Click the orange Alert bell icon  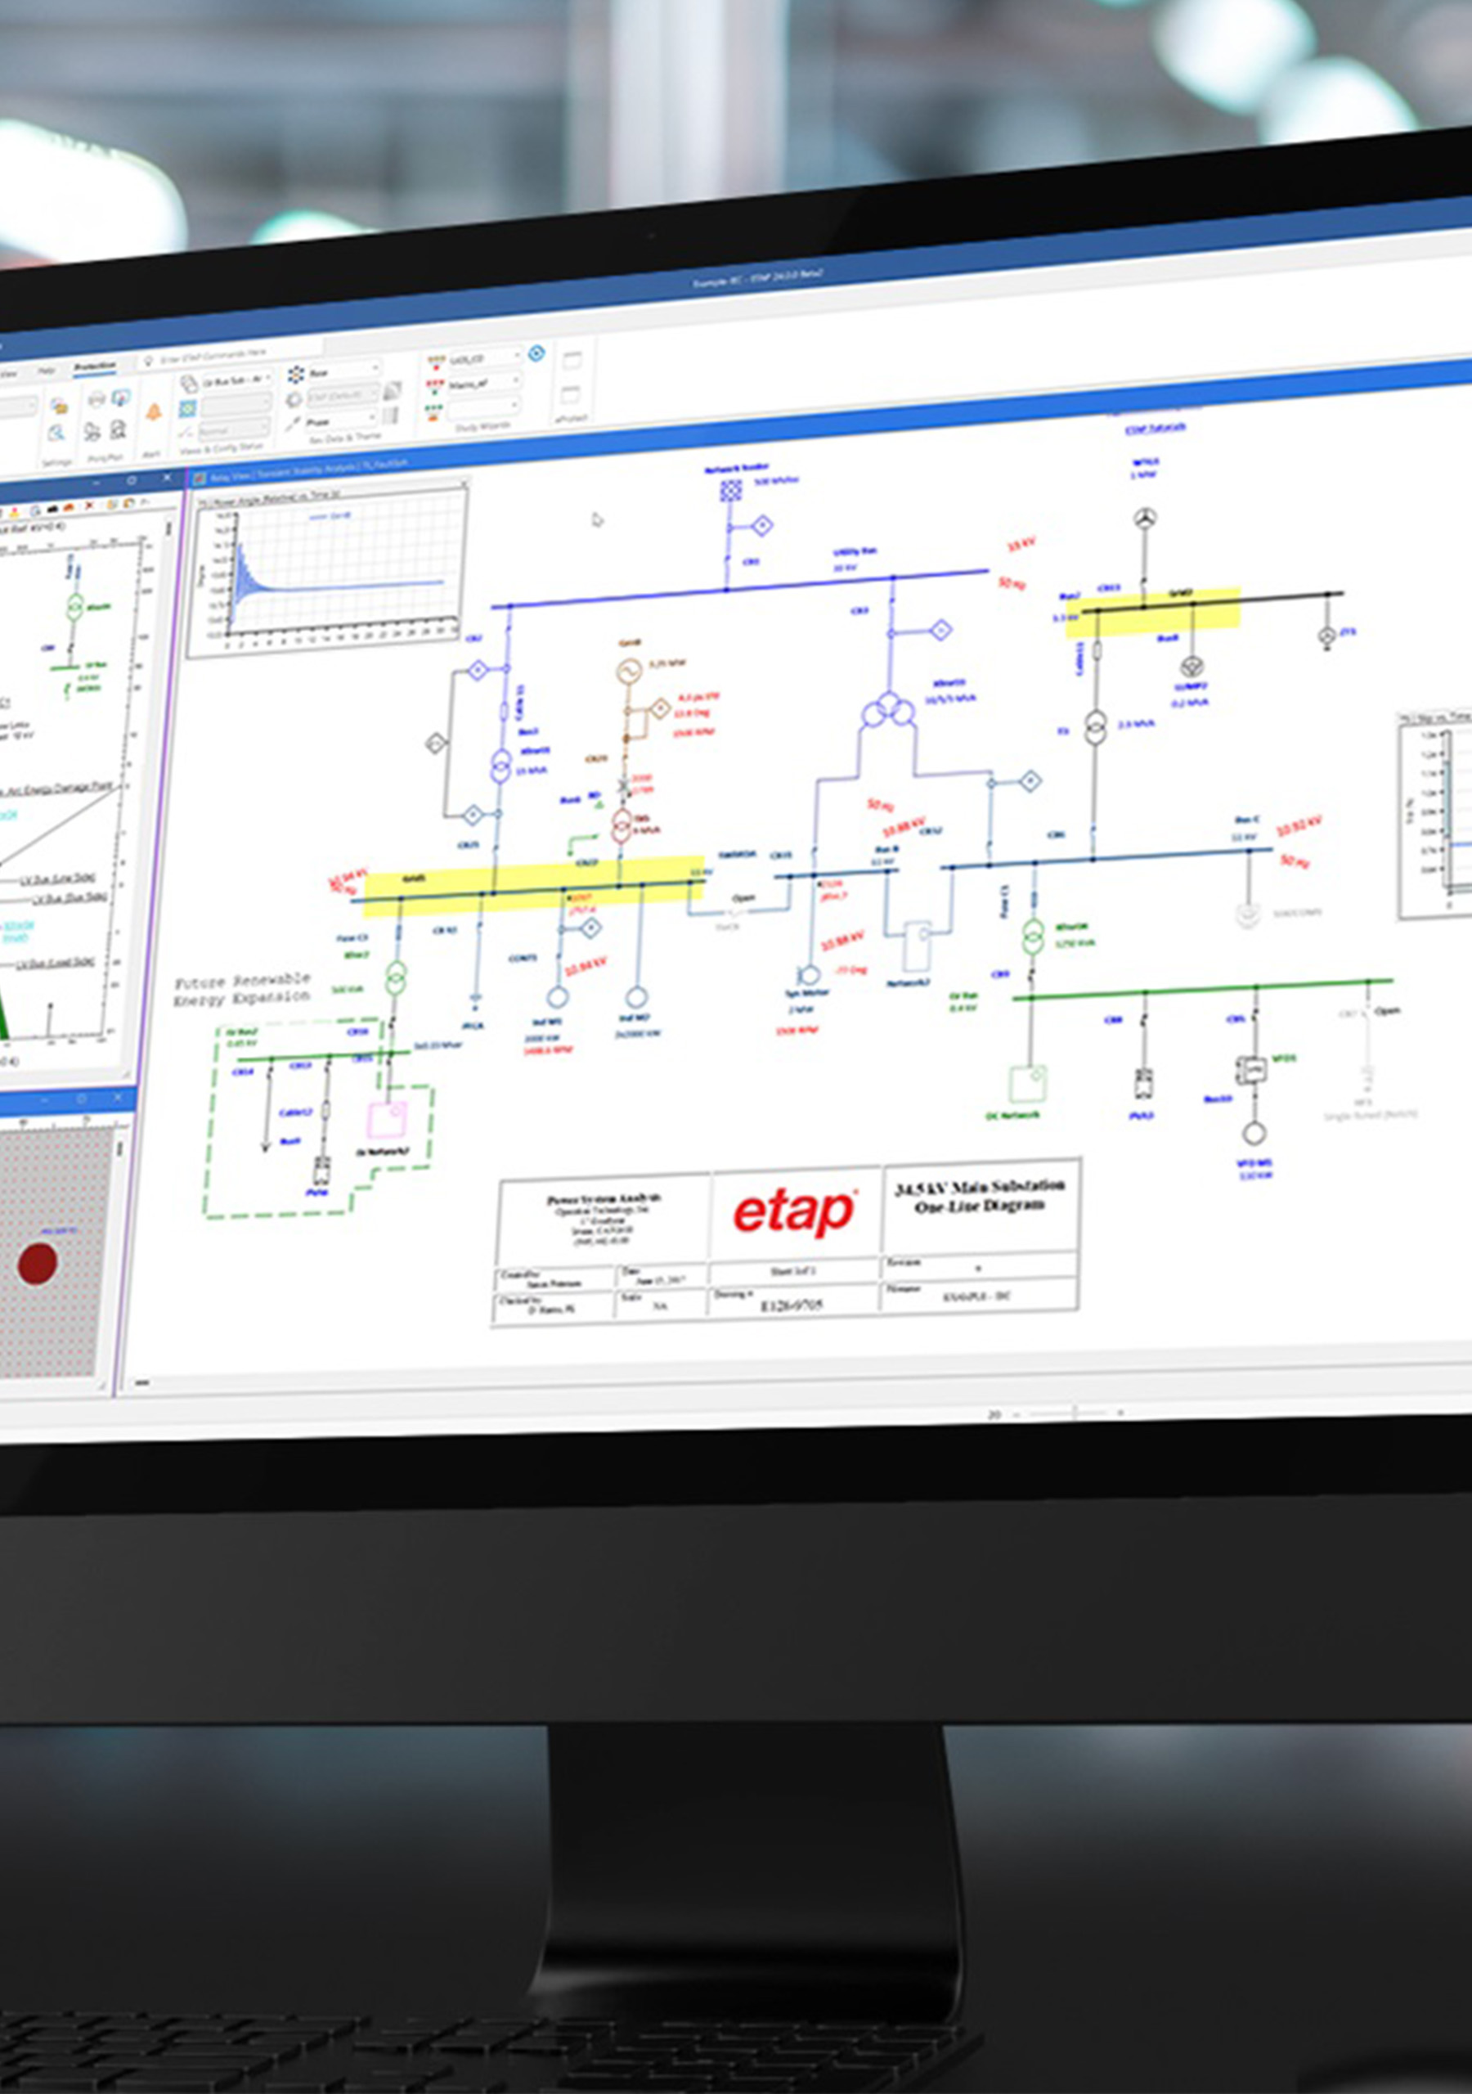(154, 411)
